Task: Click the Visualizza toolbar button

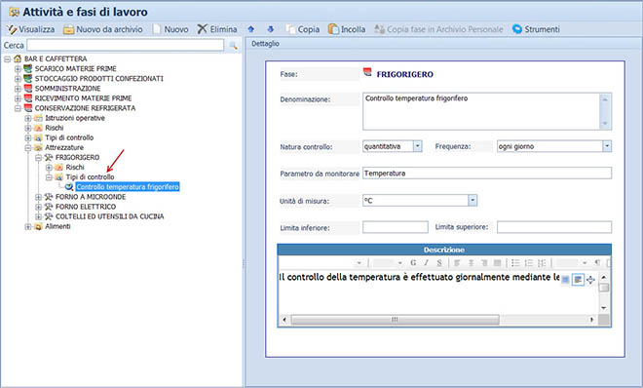Action: [x=31, y=29]
